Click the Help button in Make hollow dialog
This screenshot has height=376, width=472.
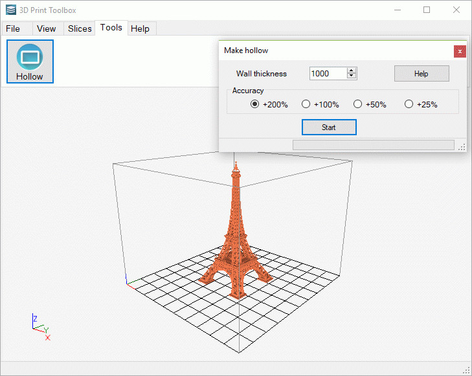[421, 73]
